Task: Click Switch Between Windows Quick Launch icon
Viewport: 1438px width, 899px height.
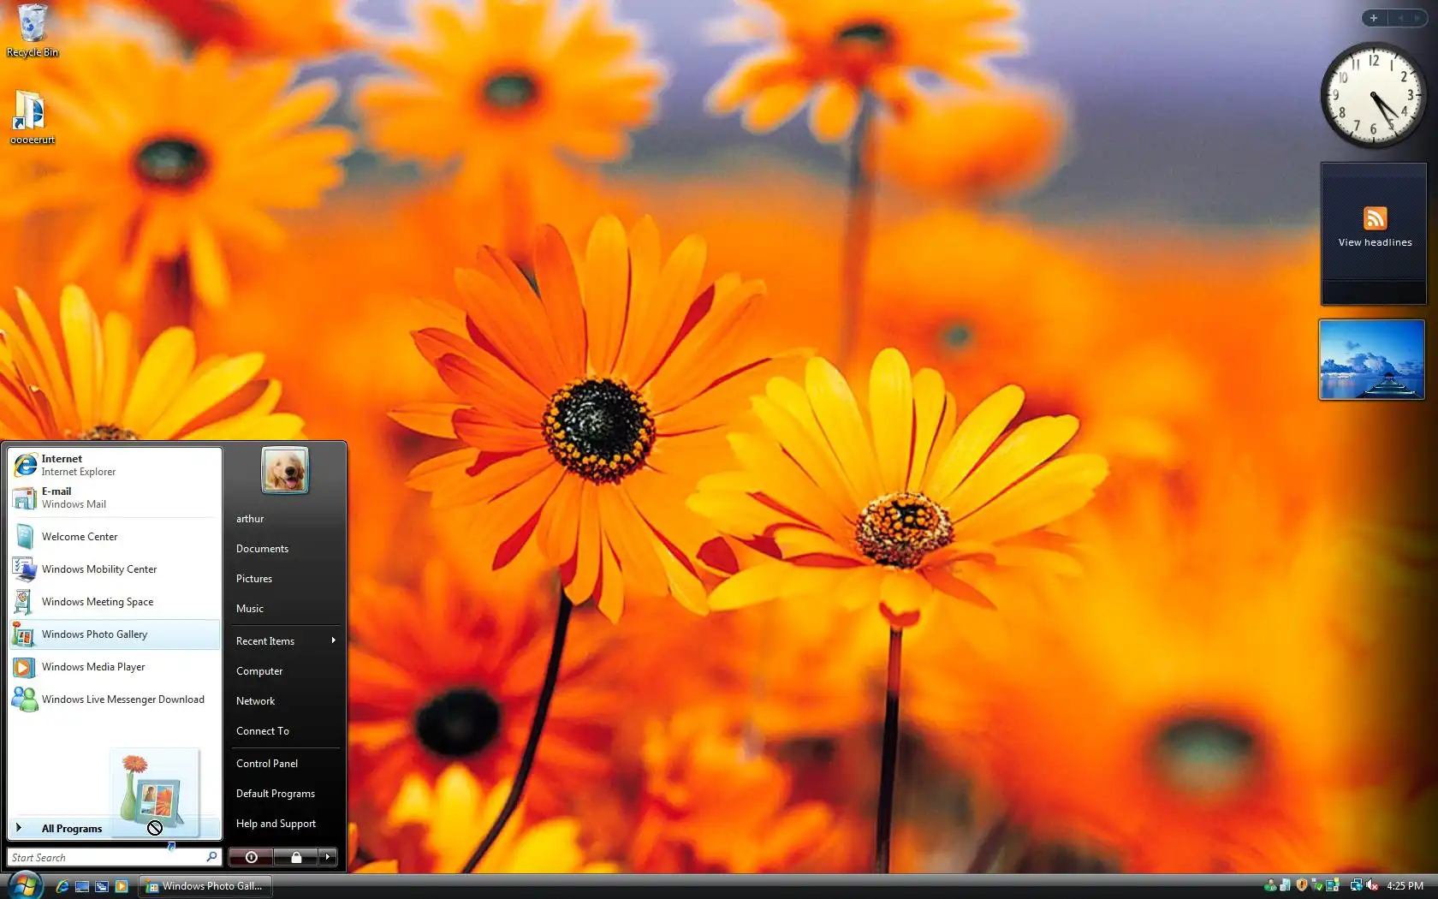Action: tap(102, 886)
